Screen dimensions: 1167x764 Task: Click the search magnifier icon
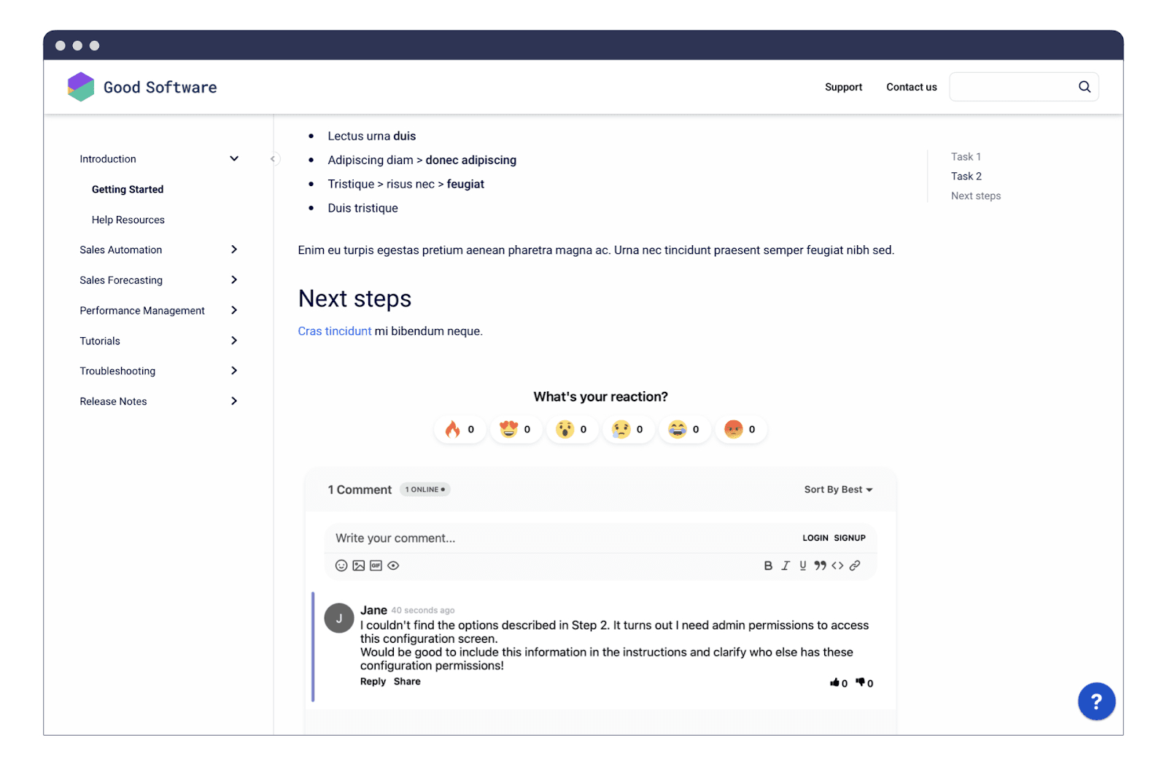point(1084,87)
